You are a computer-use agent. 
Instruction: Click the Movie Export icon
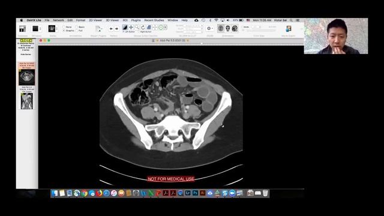[289, 28]
